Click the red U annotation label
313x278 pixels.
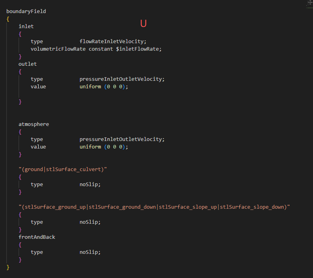[143, 24]
